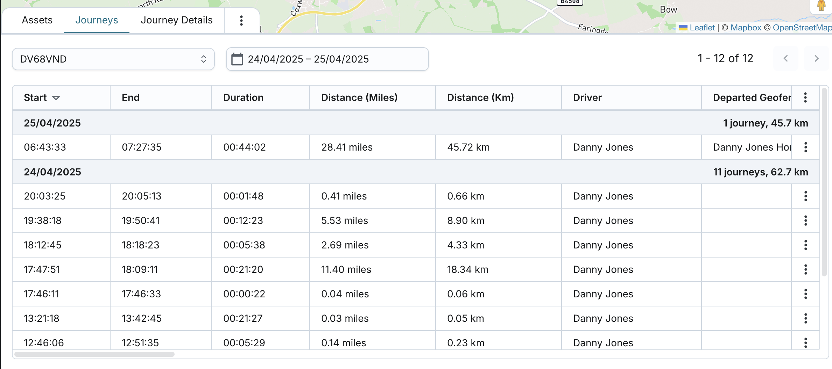The width and height of the screenshot is (832, 369).
Task: Click the horizontal table scrollbar
Action: click(x=94, y=354)
